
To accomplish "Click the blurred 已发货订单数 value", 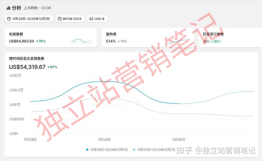I will click(x=213, y=41).
